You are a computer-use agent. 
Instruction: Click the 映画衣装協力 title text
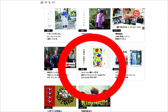click(87, 111)
